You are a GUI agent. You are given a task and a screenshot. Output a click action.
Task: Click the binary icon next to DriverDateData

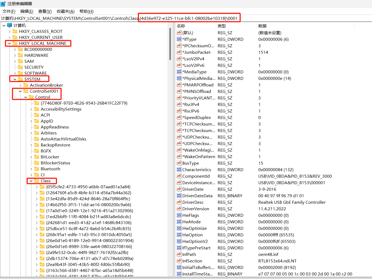(179, 196)
